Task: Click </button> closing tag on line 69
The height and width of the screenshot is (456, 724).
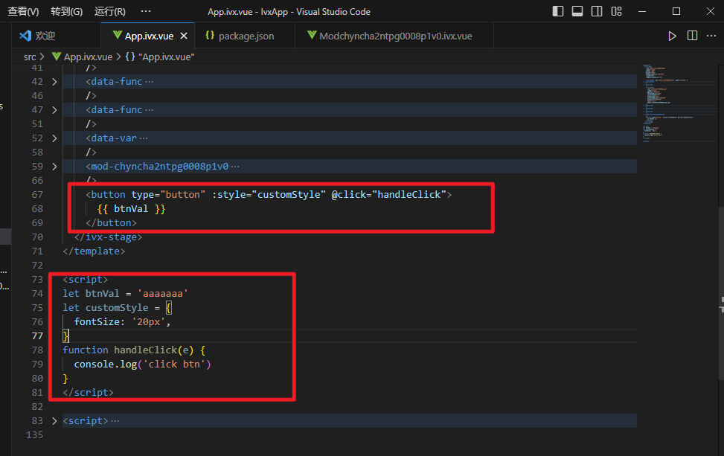Action: tap(111, 223)
